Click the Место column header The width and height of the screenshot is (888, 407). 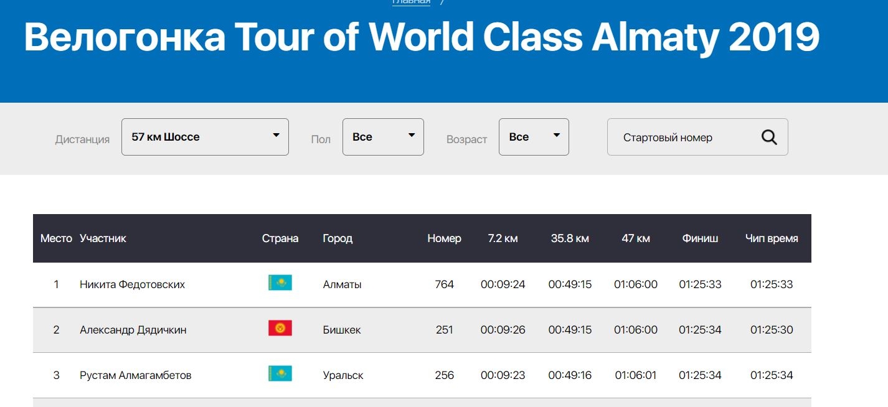pyautogui.click(x=56, y=238)
